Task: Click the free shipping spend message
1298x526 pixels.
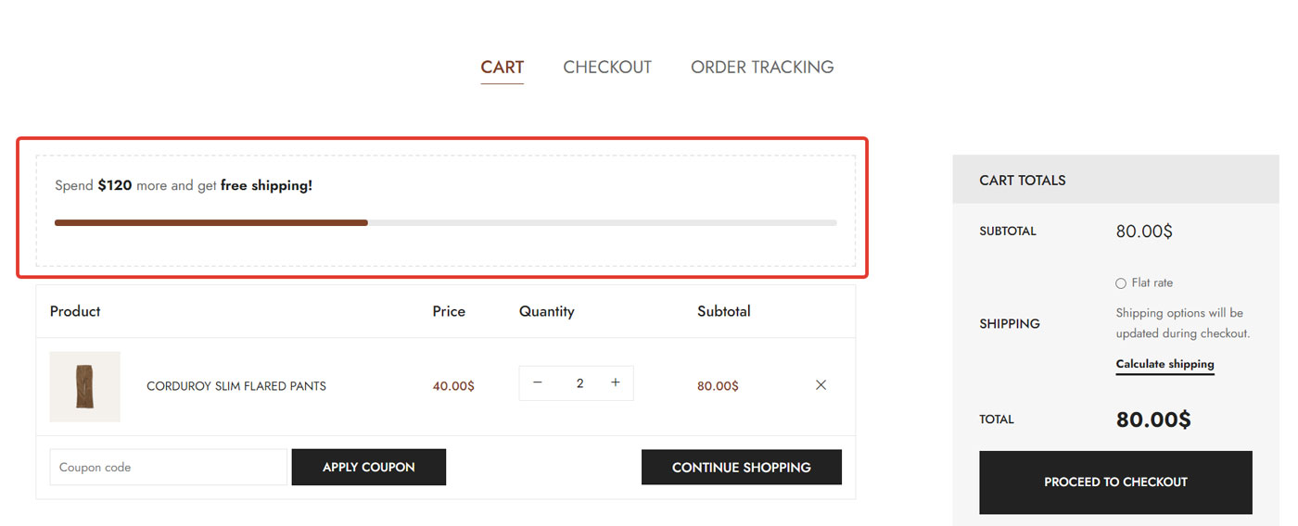Action: [184, 185]
